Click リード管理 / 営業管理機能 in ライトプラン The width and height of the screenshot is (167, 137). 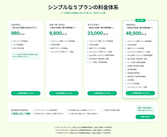(98, 62)
